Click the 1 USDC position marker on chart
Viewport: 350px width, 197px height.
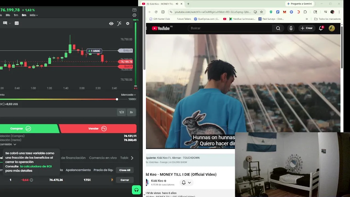pos(94,51)
